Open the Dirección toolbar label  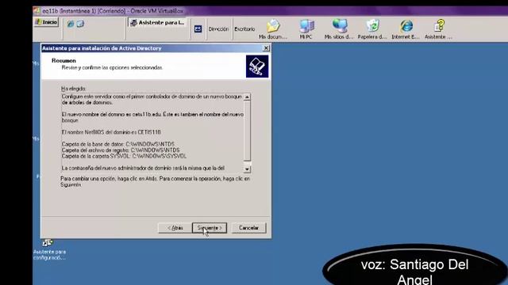click(x=218, y=29)
